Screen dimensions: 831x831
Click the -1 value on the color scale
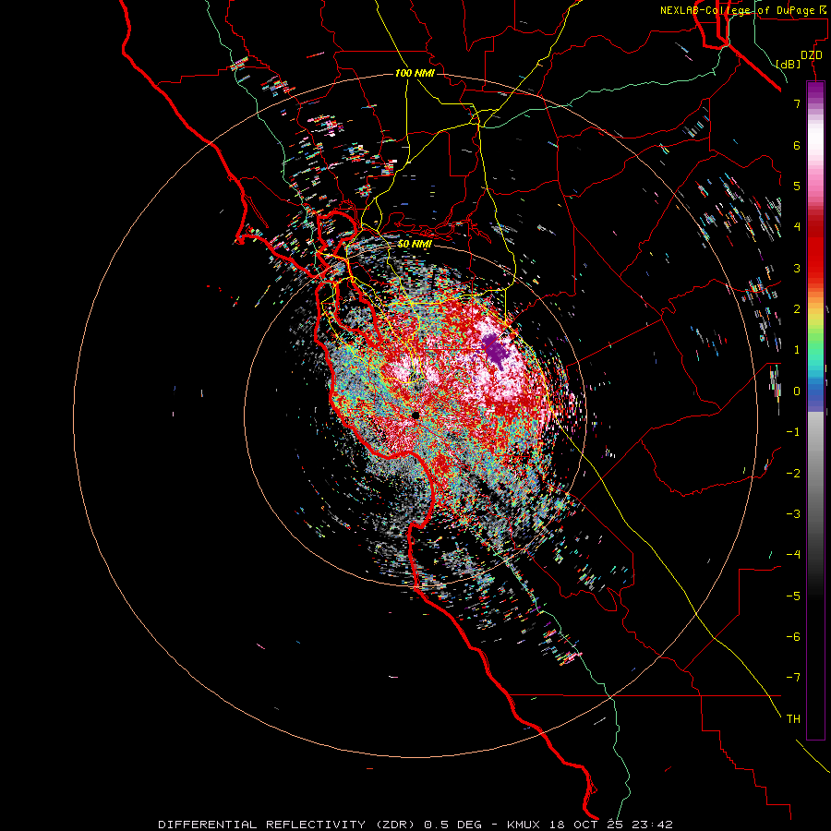(793, 432)
